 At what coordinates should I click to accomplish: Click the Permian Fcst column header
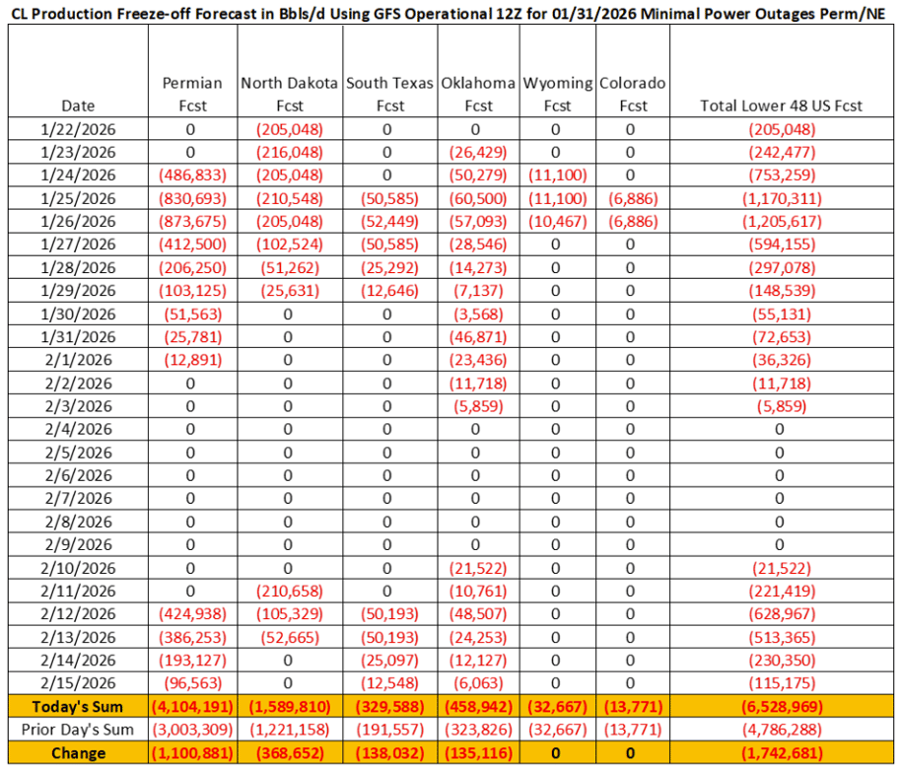192,95
